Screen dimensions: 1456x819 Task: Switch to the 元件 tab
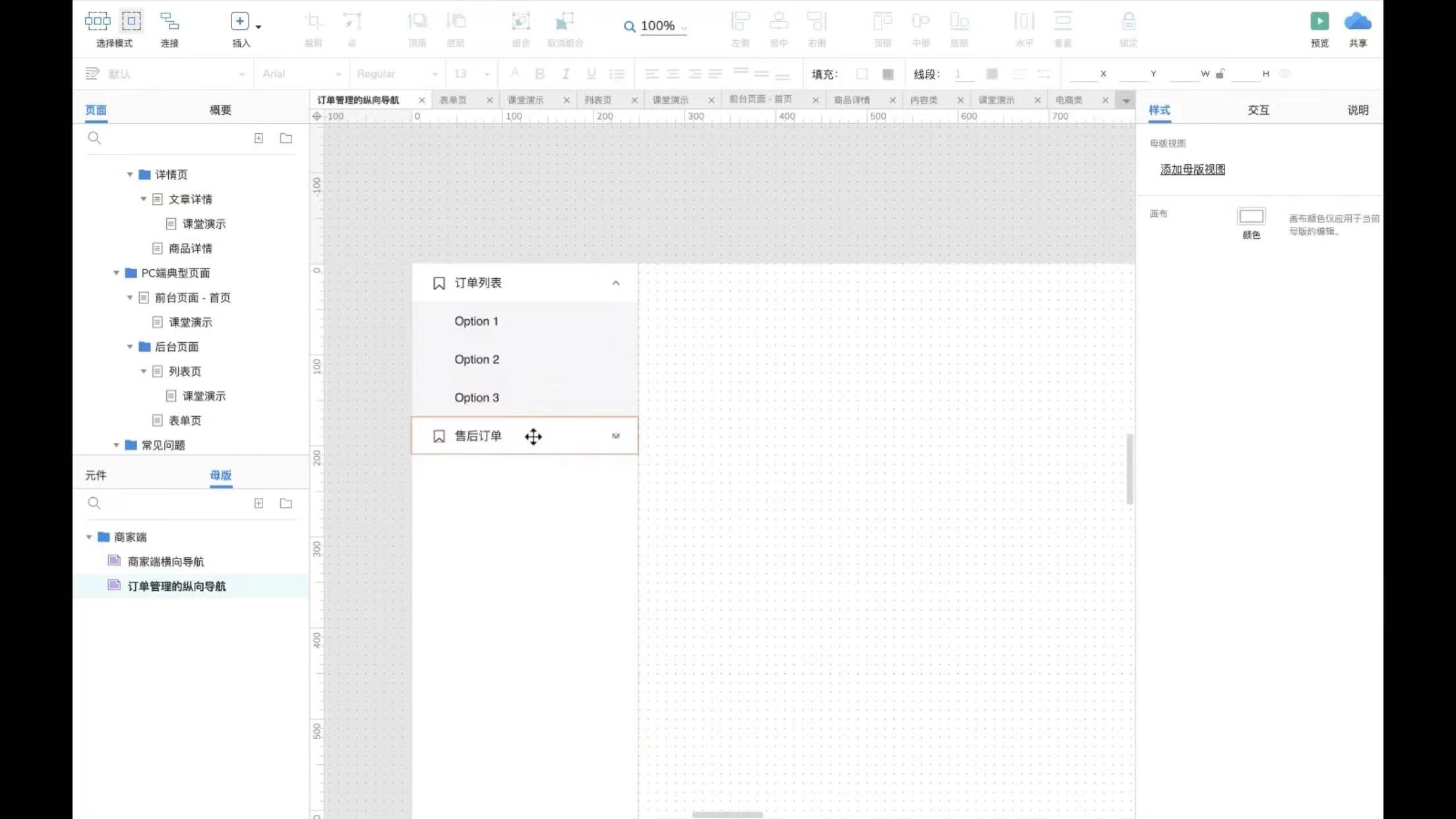click(x=96, y=475)
